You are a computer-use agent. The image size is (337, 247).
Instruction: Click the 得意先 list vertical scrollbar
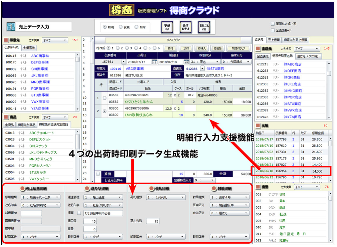(78, 82)
